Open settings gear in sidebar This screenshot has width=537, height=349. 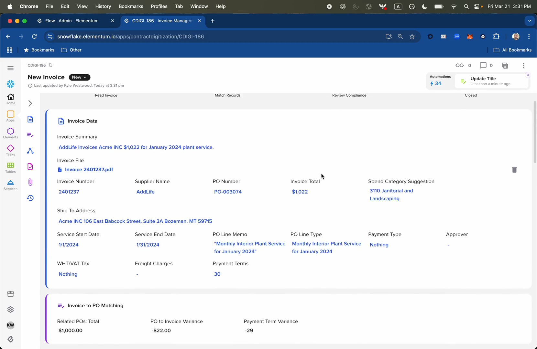10,310
